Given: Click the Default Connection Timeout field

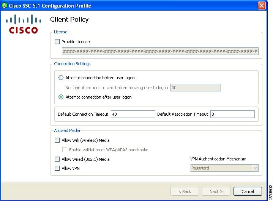Looking at the screenshot, I should [x=133, y=114].
